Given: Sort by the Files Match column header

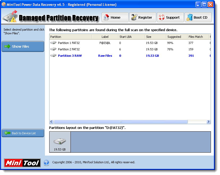Looking at the screenshot, I should (x=198, y=37).
